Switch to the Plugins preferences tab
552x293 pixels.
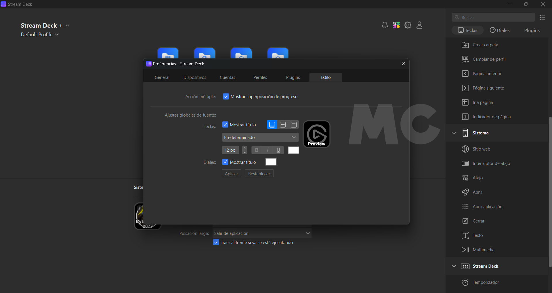tap(293, 77)
